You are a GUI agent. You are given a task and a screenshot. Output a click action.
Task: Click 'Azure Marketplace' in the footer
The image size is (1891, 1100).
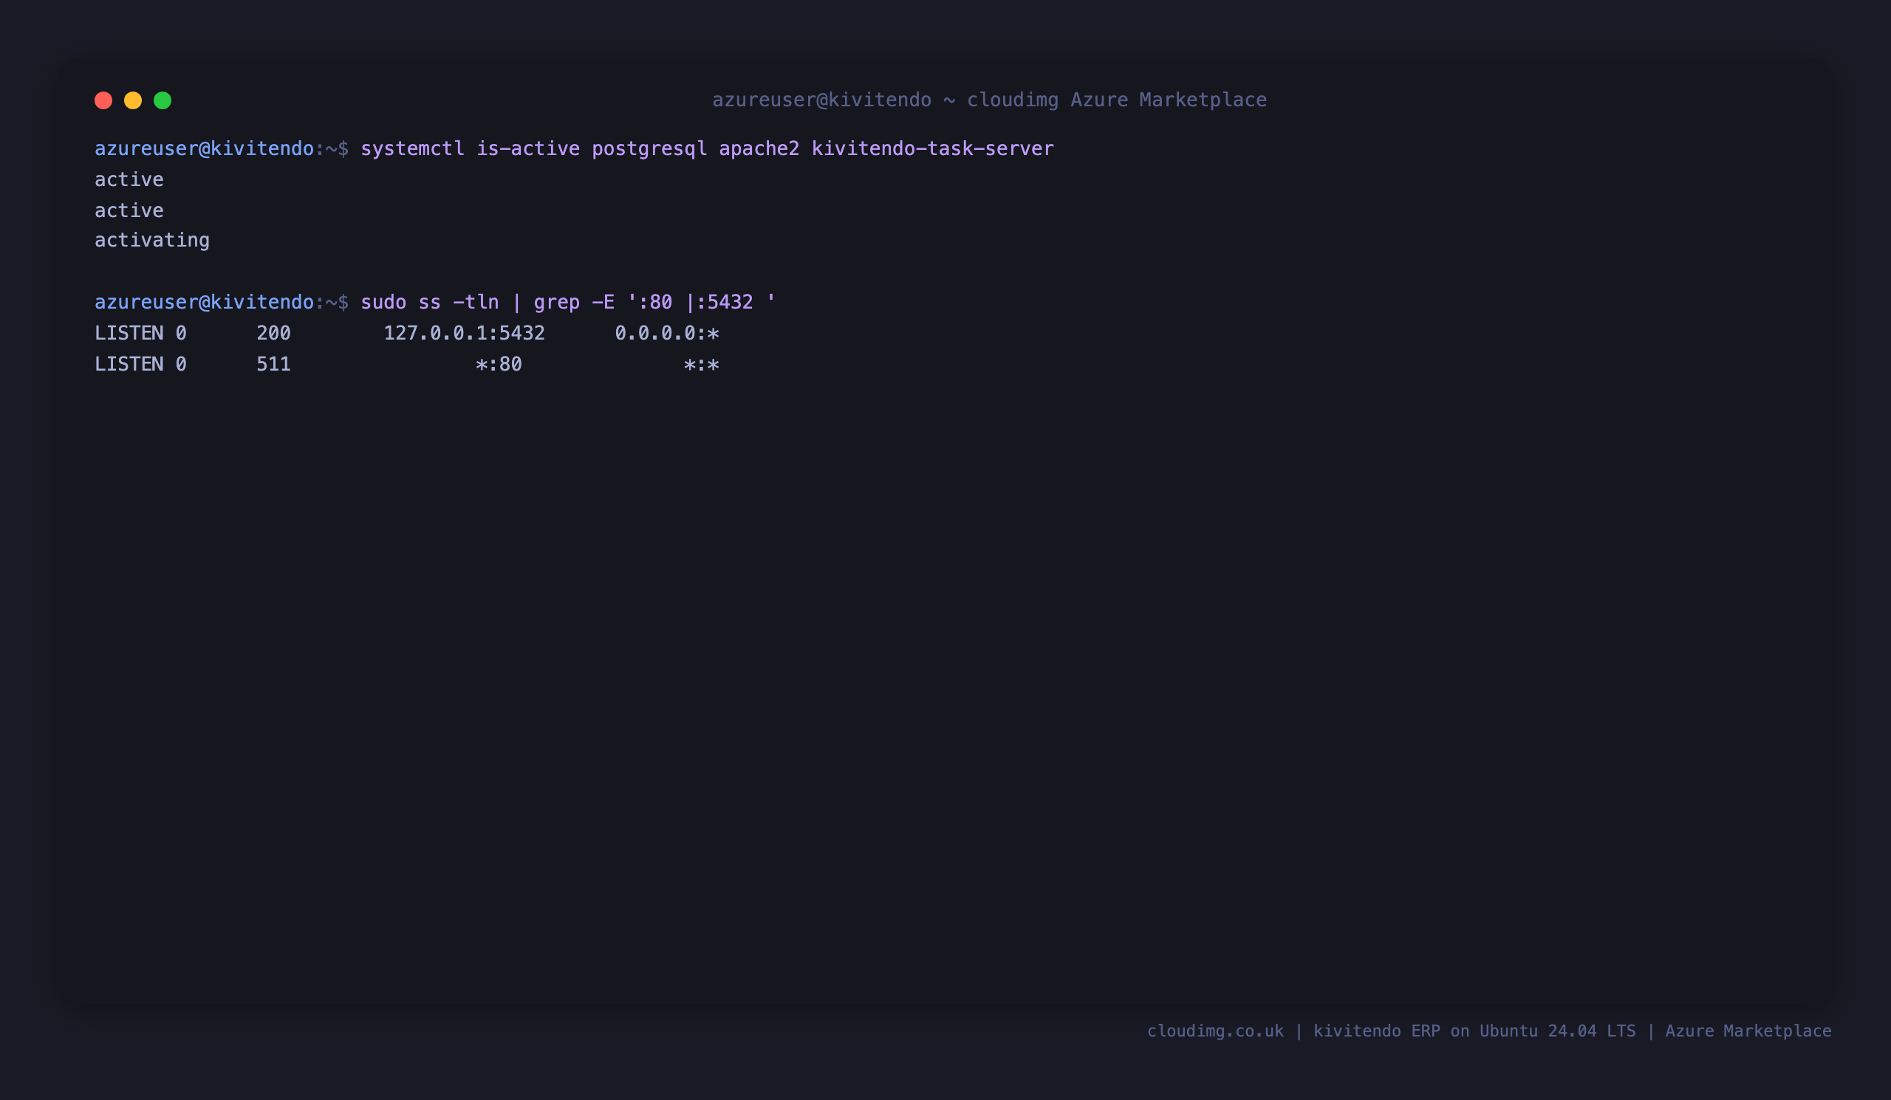(1748, 1031)
